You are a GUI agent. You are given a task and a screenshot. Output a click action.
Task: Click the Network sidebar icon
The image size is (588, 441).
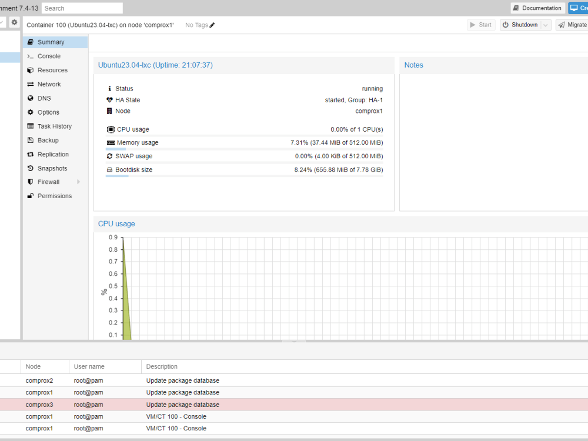point(31,84)
